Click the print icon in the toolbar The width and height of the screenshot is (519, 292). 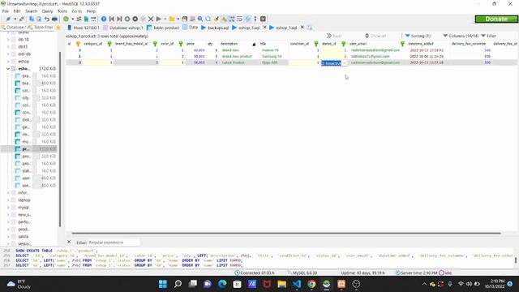coord(54,19)
